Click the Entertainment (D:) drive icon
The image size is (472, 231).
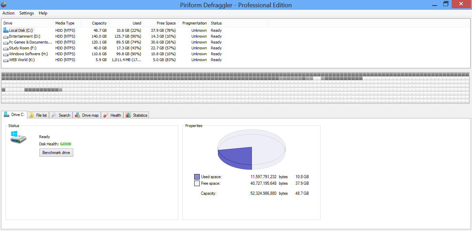point(6,36)
